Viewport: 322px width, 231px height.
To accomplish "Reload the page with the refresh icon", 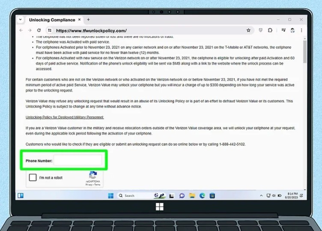I will pos(39,30).
